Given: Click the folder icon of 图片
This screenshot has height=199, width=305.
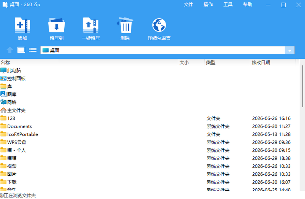Looking at the screenshot, I should click(x=3, y=174).
